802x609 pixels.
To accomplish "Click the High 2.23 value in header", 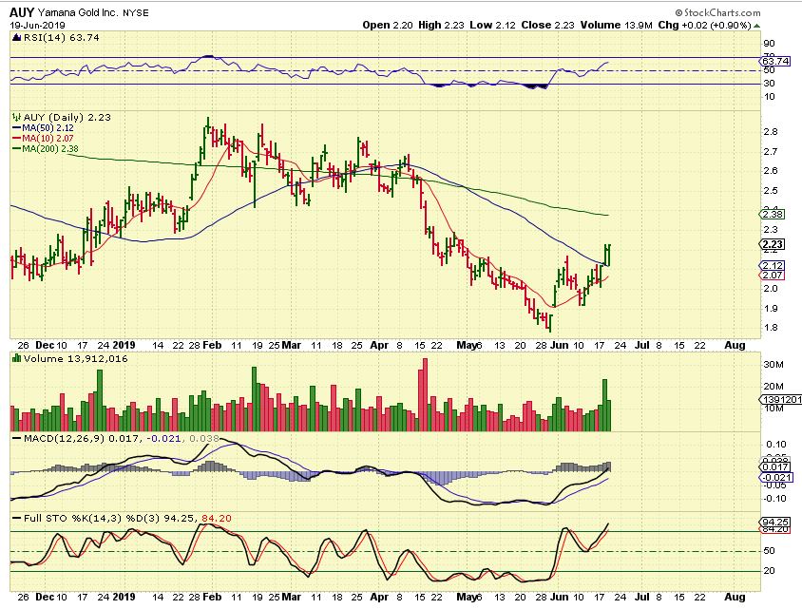I will pyautogui.click(x=441, y=25).
